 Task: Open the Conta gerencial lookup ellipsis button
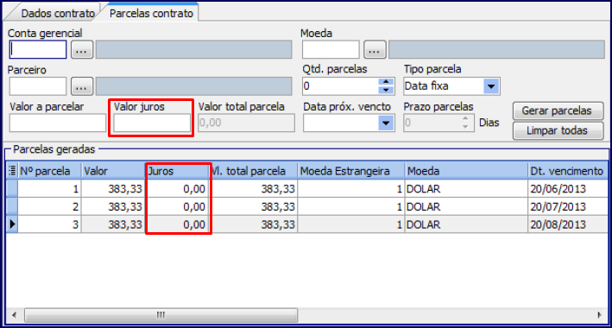82,49
